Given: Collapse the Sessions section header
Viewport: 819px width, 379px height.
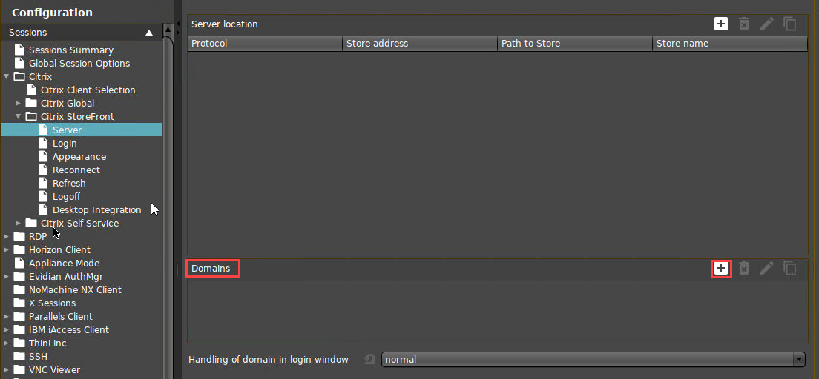Looking at the screenshot, I should pyautogui.click(x=149, y=33).
